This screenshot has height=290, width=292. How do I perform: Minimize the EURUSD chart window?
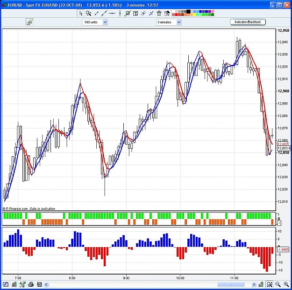click(x=273, y=5)
